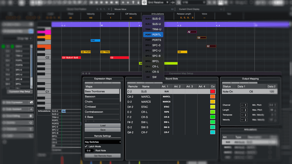This screenshot has height=164, width=292.
Task: Pick the cyan color swatch for CR-F slot
Action: coord(213,132)
